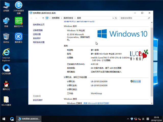Open the QQ browser pinned on the taskbar
Viewport: 163px width, 122px height.
click(x=12, y=119)
